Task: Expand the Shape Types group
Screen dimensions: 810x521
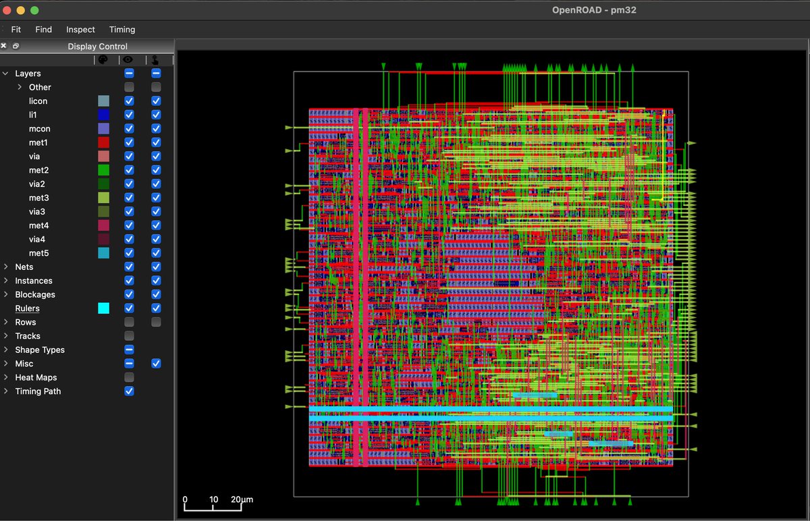Action: tap(6, 350)
